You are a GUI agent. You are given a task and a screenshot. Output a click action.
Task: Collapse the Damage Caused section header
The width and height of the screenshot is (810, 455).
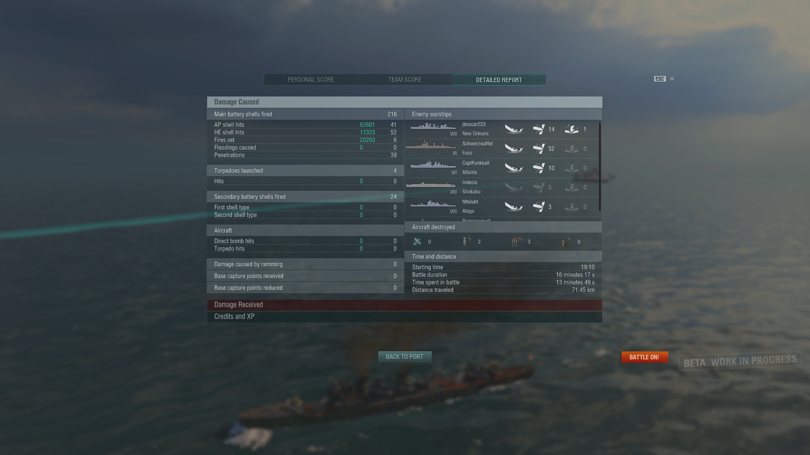(x=405, y=102)
